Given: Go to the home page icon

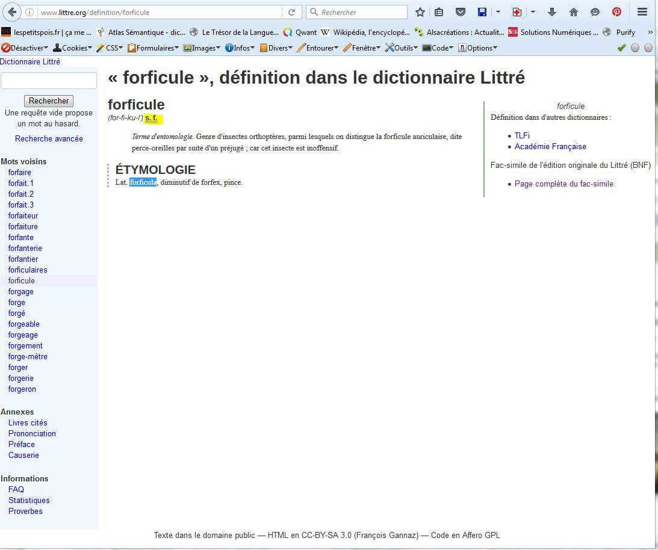Looking at the screenshot, I should [573, 12].
